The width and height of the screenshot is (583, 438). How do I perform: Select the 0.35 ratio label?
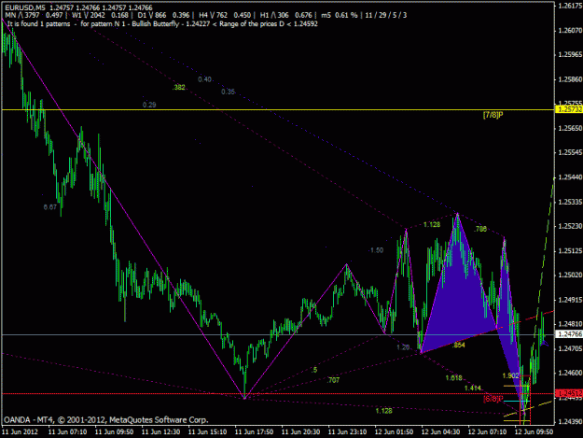point(228,92)
